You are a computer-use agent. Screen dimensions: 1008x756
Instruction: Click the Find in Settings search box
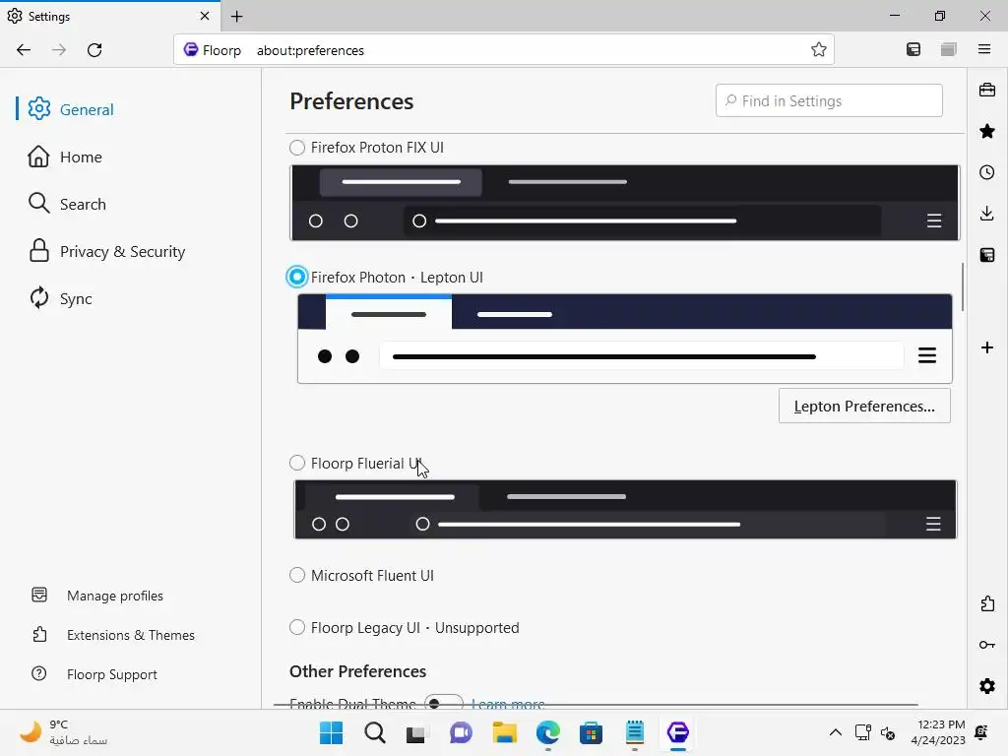pyautogui.click(x=829, y=101)
